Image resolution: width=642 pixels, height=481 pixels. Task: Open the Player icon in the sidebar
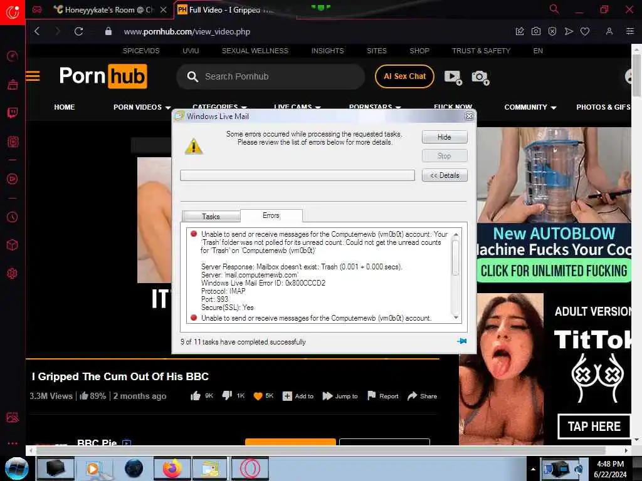pos(13,178)
